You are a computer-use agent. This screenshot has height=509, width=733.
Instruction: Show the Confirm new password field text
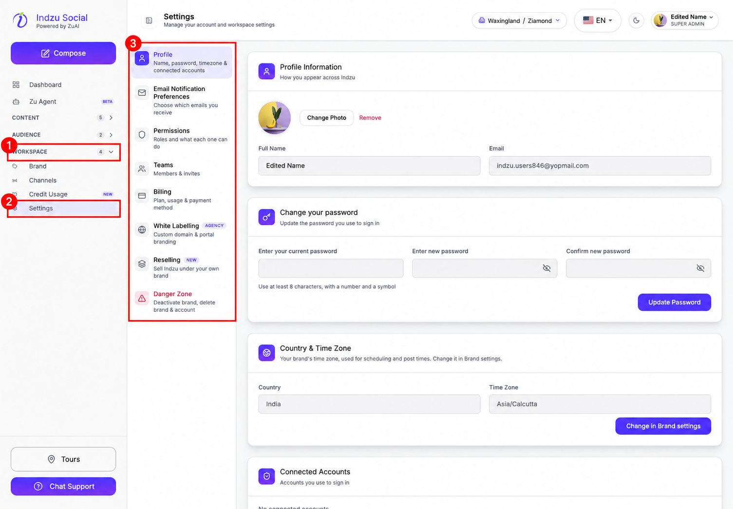[700, 268]
